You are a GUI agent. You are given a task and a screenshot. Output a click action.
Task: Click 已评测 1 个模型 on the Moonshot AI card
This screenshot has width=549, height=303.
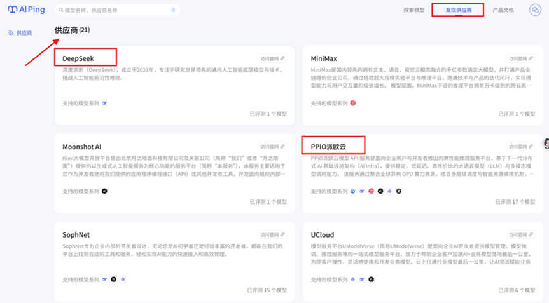[x=268, y=202]
